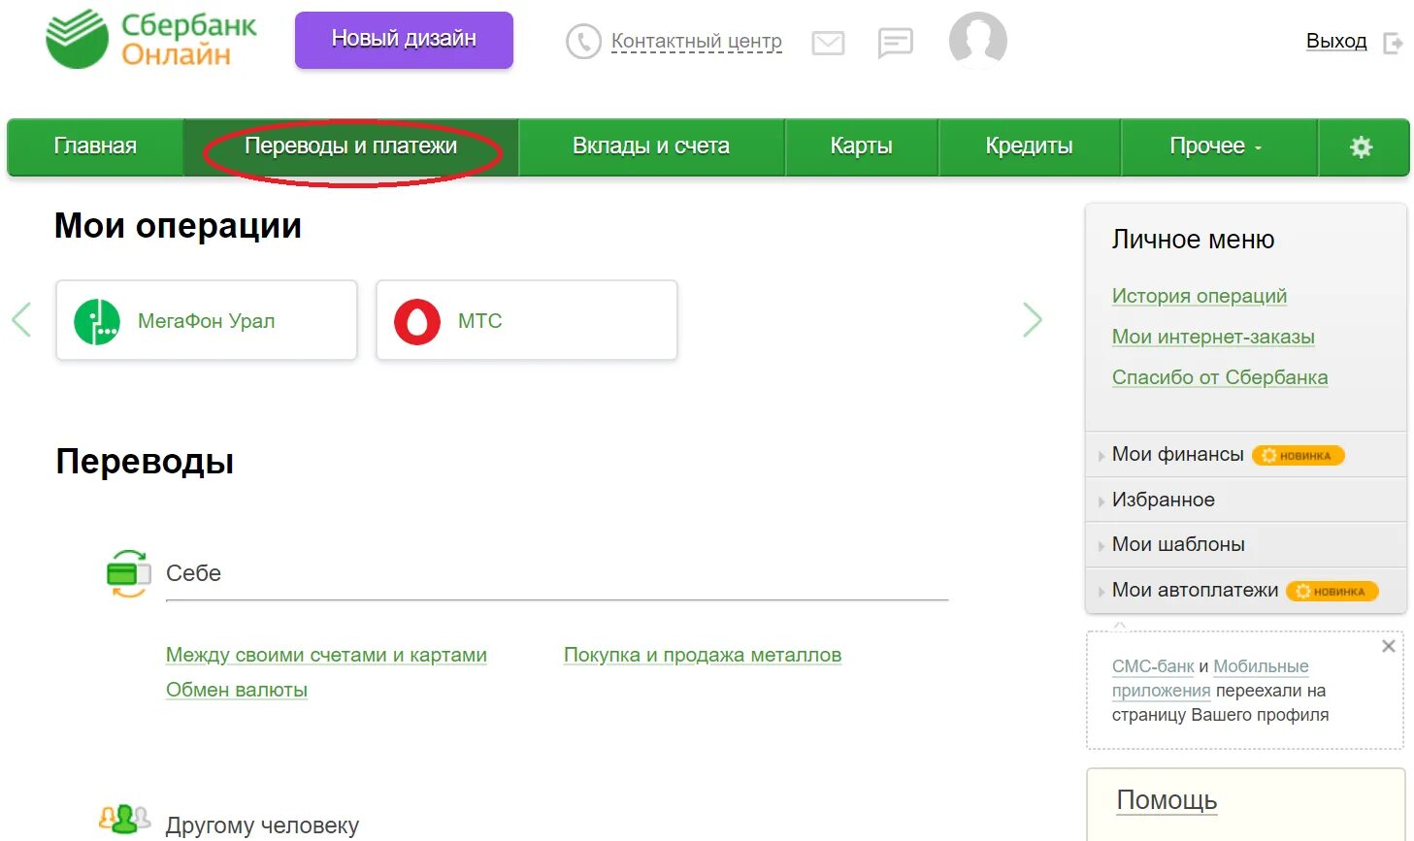This screenshot has height=841, width=1414.
Task: Click the Другому человеку people icon
Action: (x=124, y=821)
